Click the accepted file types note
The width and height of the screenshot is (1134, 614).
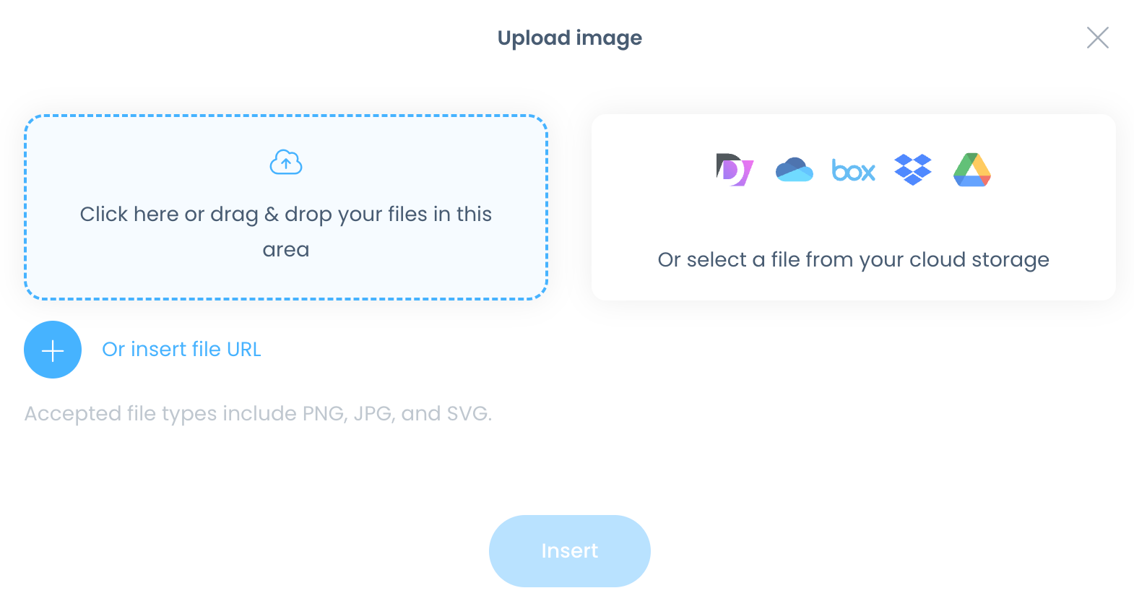click(x=258, y=414)
